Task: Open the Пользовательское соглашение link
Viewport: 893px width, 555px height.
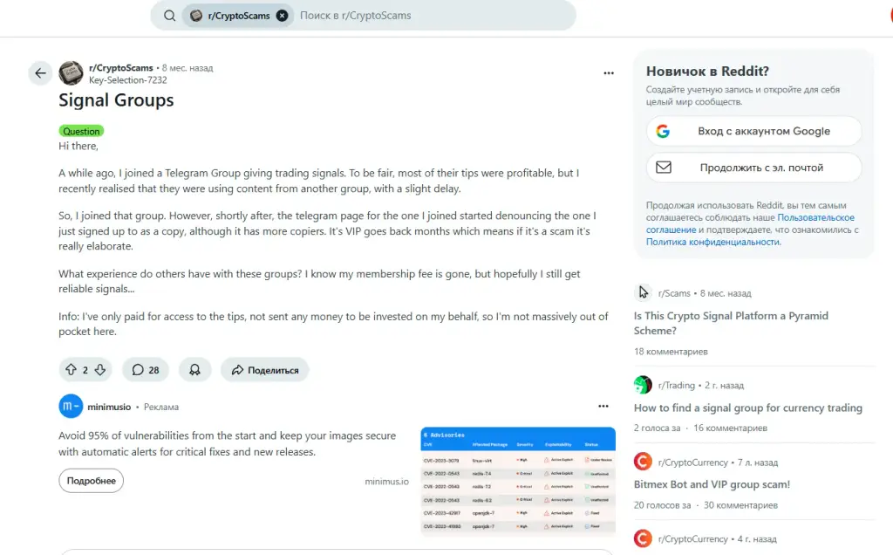Action: [x=750, y=223]
